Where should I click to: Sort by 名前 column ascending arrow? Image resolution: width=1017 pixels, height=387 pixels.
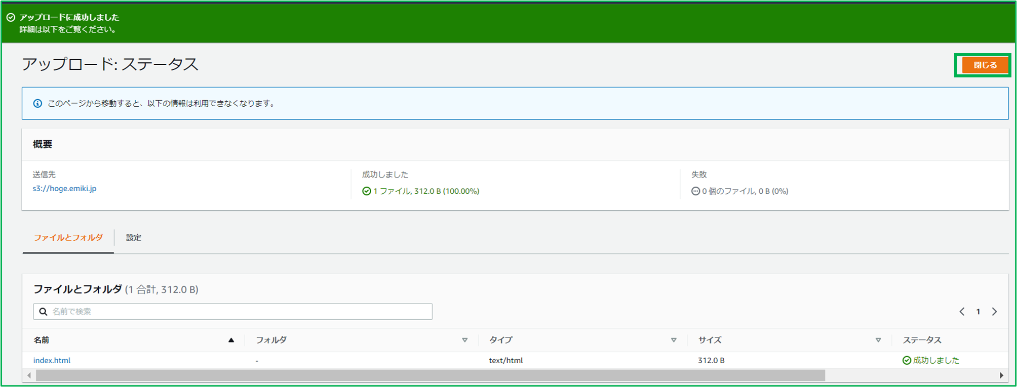tap(231, 340)
